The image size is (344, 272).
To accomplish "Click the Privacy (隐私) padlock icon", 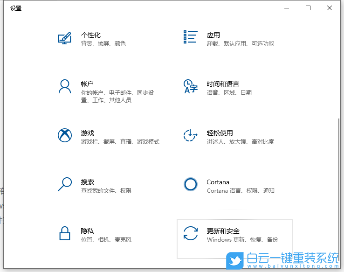I will coord(65,233).
